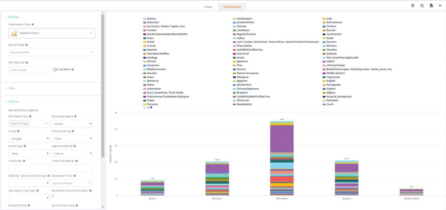Toggle the Secondary Chart Send to Back checkbox
The image size is (446, 210).
click(53, 196)
